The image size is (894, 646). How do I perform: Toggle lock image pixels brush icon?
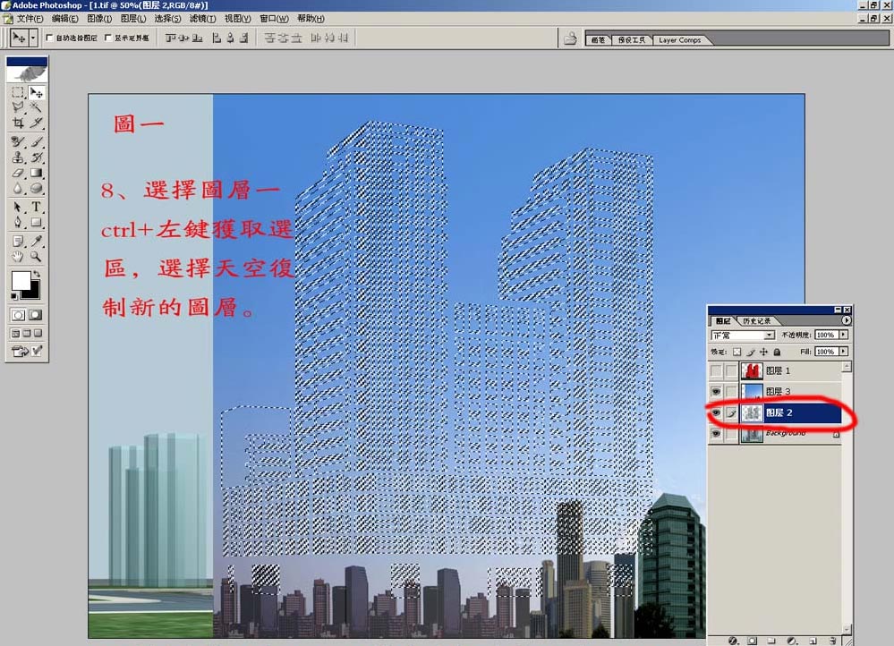(751, 352)
